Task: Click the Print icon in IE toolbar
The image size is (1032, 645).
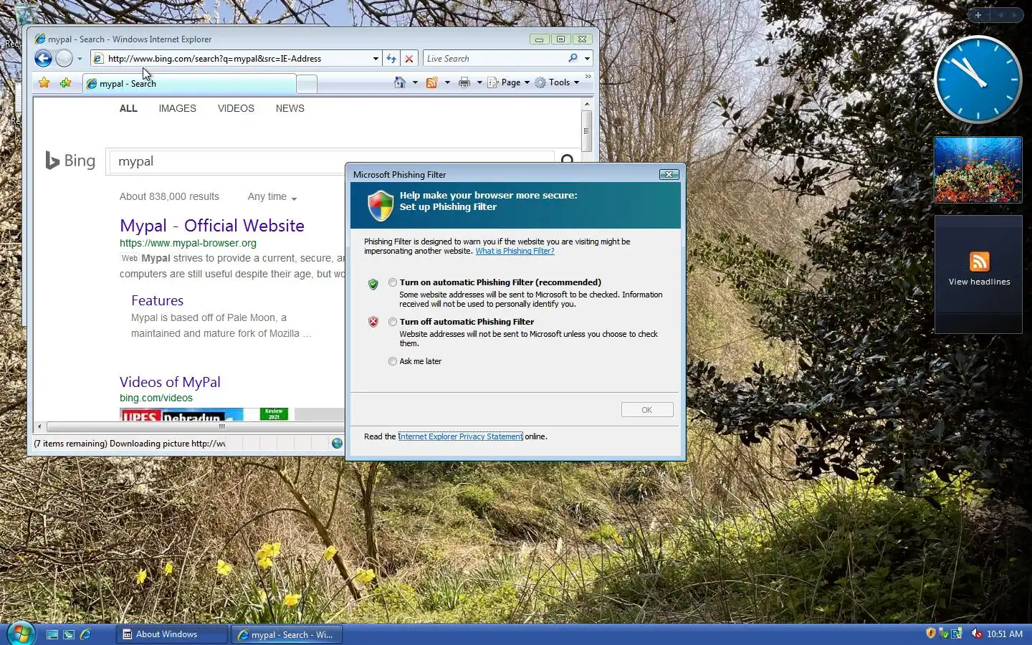Action: click(464, 82)
